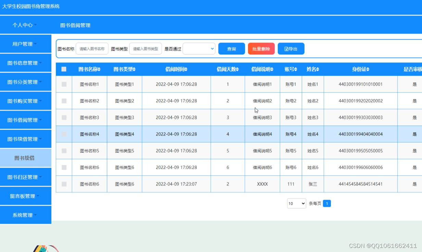Change the 条每页 page size dropdown
This screenshot has height=252, width=422.
pyautogui.click(x=296, y=203)
